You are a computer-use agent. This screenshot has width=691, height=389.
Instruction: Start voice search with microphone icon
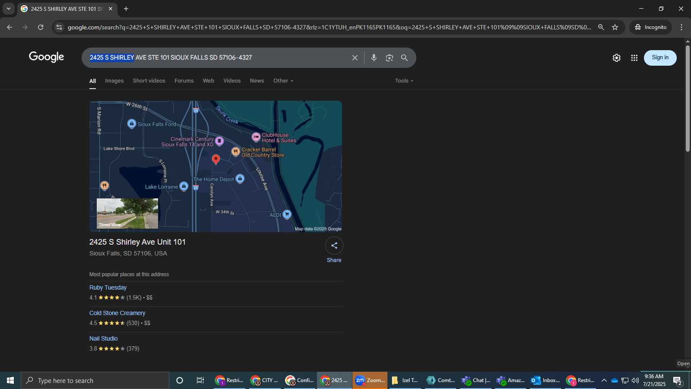tap(374, 57)
